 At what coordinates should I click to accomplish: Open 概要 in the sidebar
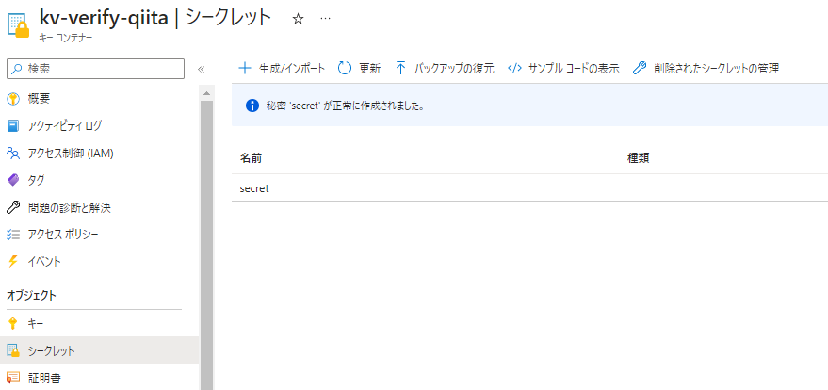[x=39, y=99]
